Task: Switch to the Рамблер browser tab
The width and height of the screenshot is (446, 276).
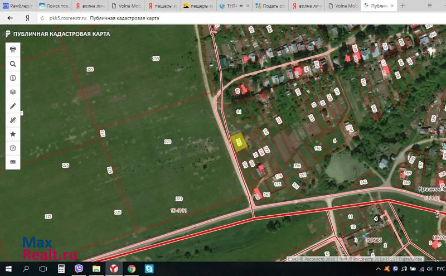Action: 18,6
